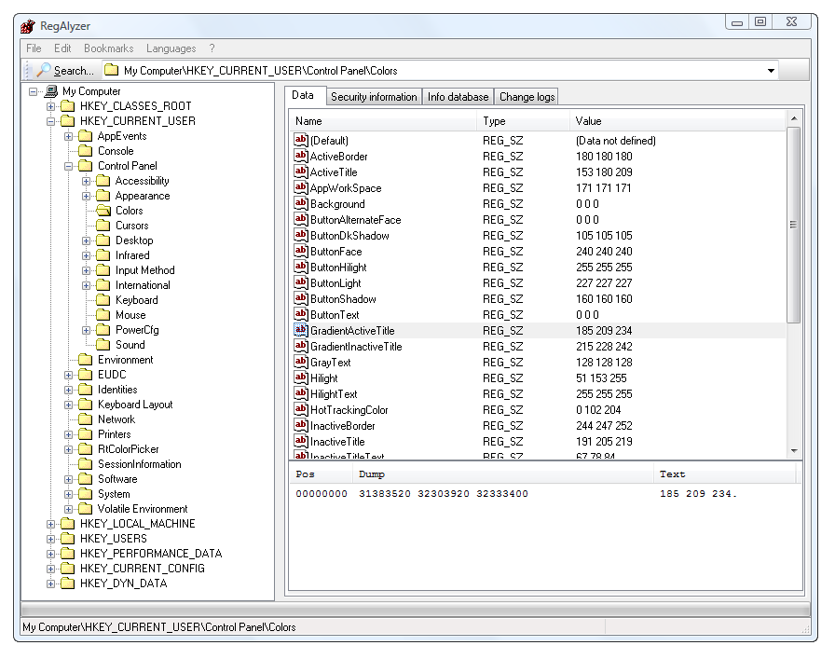
Task: Open the ? help menu
Action: 212,48
